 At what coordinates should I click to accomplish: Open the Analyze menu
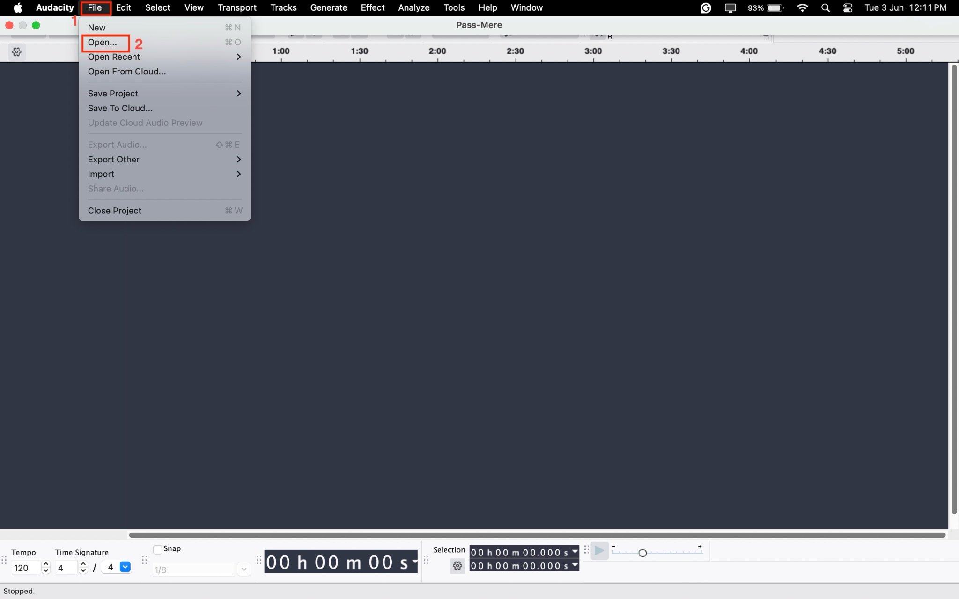(x=414, y=8)
